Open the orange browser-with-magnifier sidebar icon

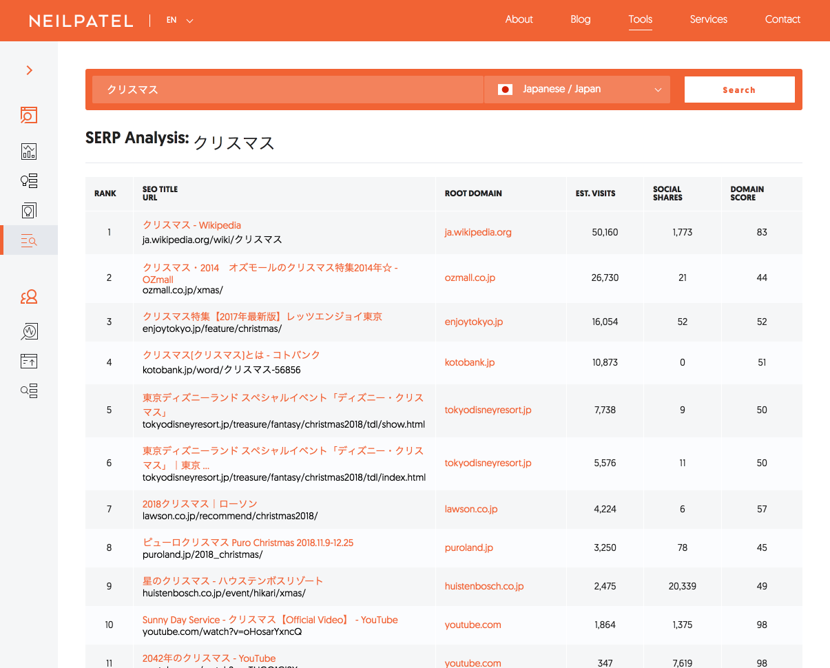pos(29,115)
